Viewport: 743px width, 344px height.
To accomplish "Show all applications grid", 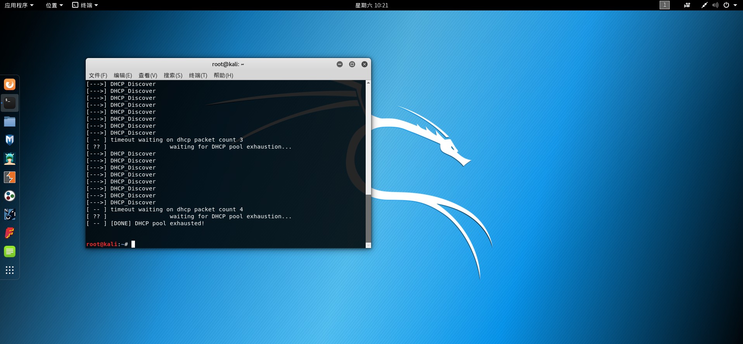I will (10, 270).
